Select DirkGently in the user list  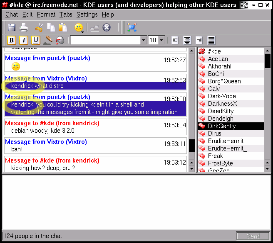221,126
